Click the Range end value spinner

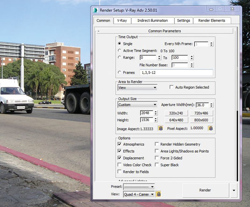point(192,57)
